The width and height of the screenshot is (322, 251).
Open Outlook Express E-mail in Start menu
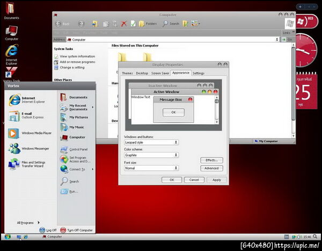[x=26, y=116]
